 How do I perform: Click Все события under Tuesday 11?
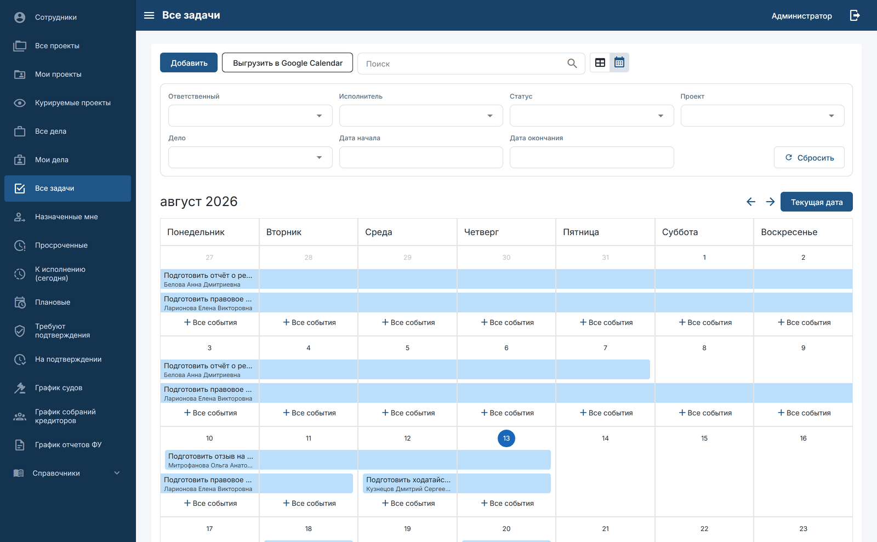point(309,504)
